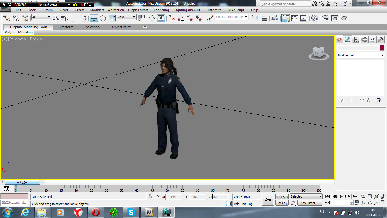Viewport: 387px width, 218px height.
Task: Open the Hierarchy command panel tab
Action: (356, 40)
